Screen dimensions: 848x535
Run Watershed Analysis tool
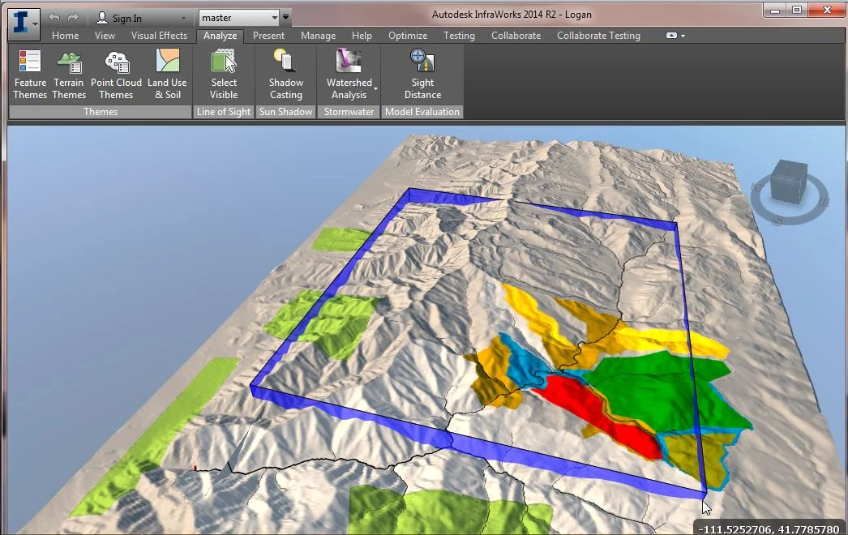click(x=349, y=75)
